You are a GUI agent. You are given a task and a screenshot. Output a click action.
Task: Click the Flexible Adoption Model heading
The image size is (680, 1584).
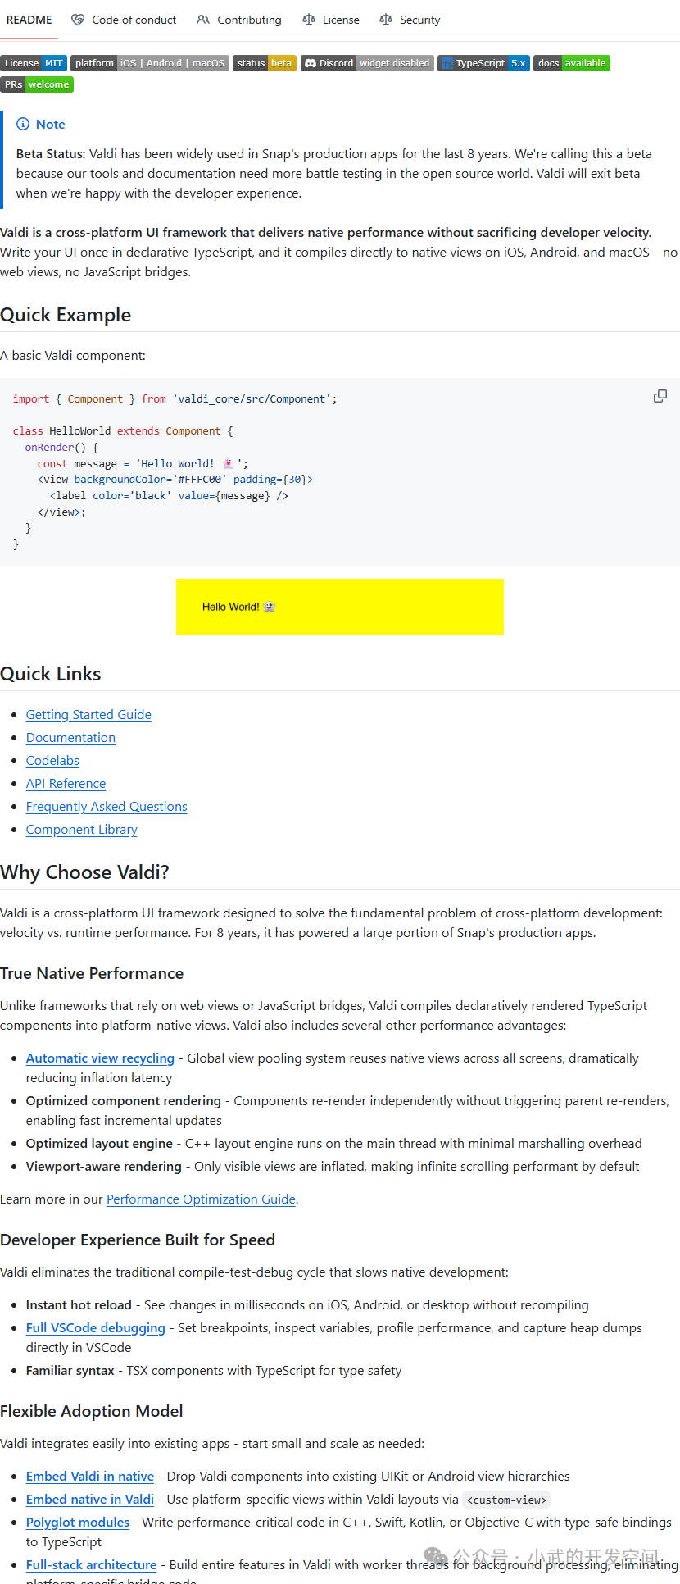pos(91,1412)
